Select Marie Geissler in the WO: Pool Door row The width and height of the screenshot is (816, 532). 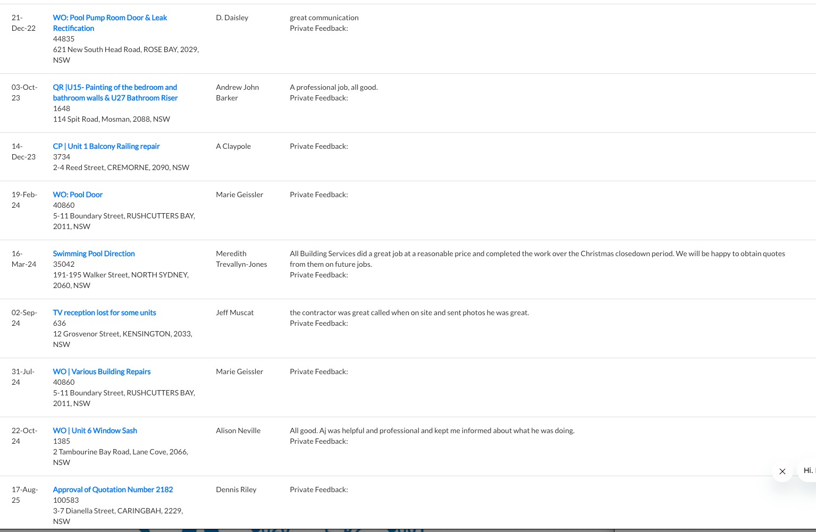(x=239, y=195)
